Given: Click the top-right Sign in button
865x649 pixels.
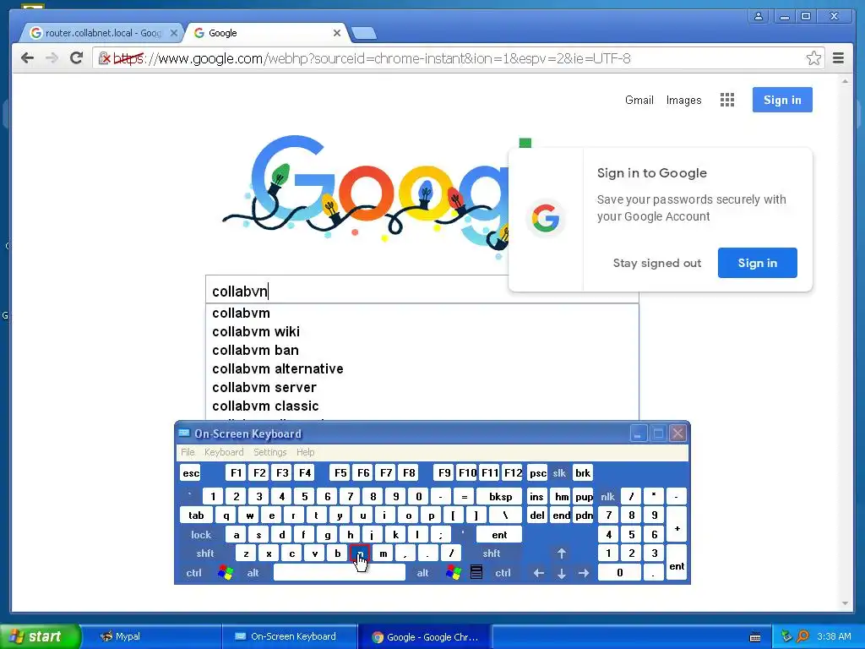Looking at the screenshot, I should point(782,100).
